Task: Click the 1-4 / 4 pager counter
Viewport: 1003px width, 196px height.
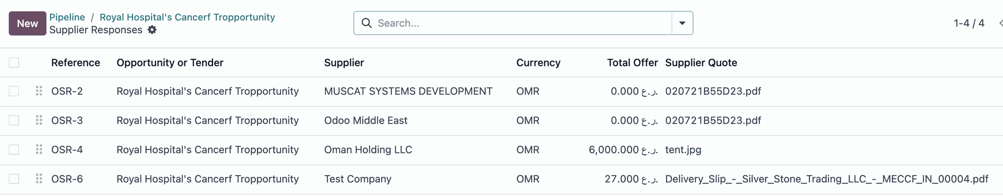Action: click(x=969, y=23)
